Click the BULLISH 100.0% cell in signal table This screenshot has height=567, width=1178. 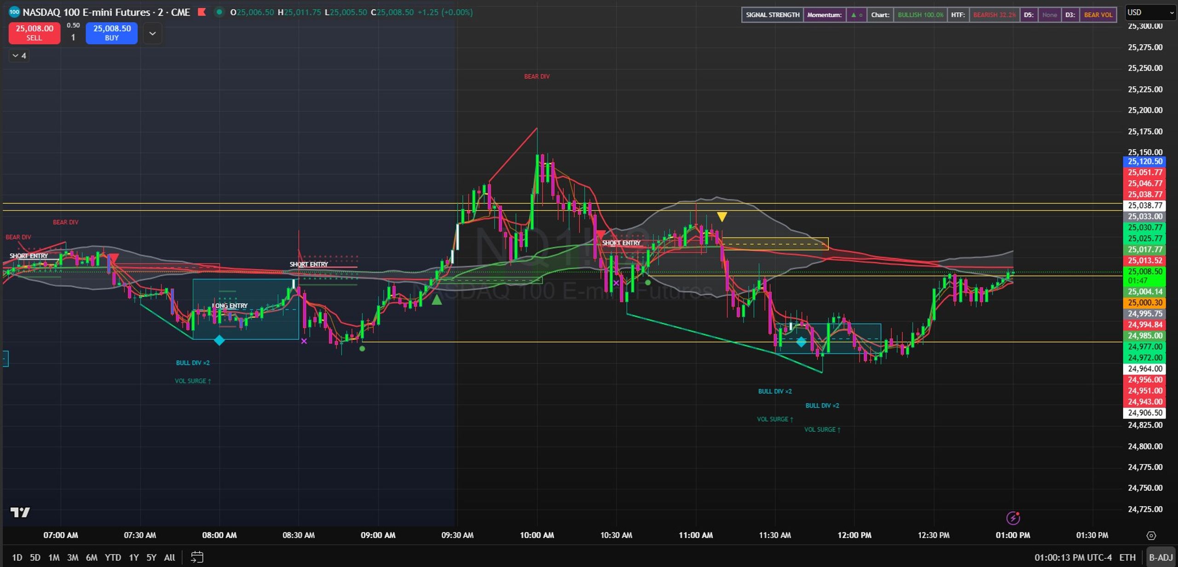[x=920, y=15]
